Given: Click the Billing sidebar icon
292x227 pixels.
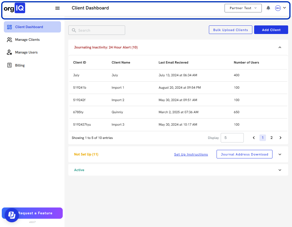Looking at the screenshot, I should pyautogui.click(x=9, y=65).
